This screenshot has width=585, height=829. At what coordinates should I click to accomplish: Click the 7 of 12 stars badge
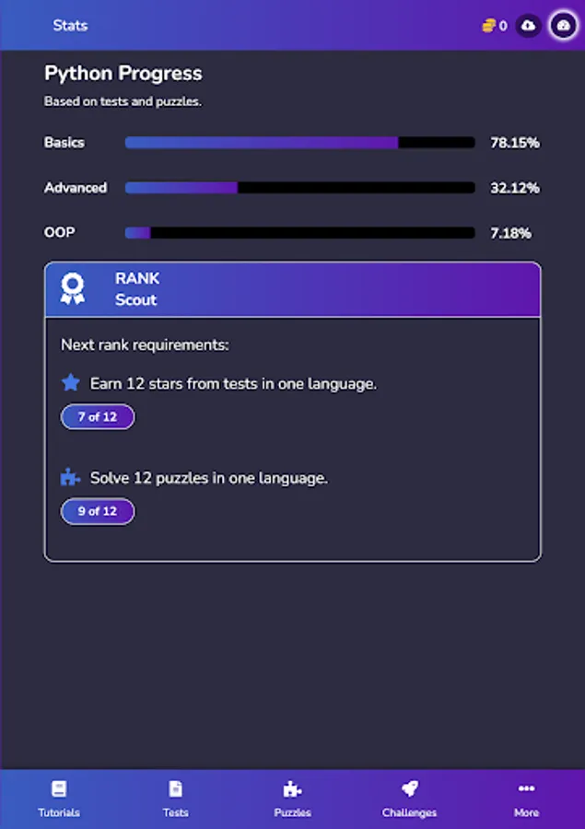pos(98,417)
